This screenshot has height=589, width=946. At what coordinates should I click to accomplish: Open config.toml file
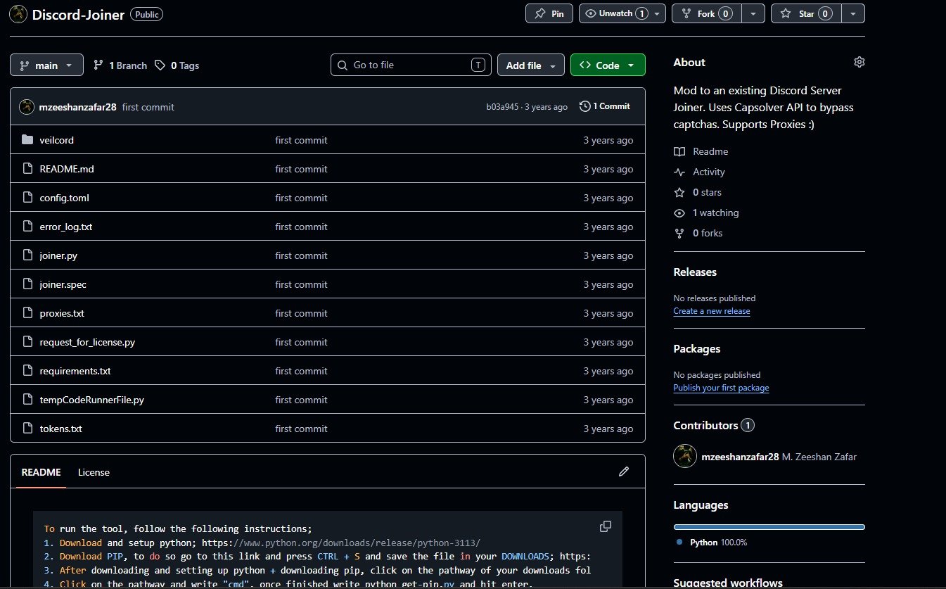65,198
